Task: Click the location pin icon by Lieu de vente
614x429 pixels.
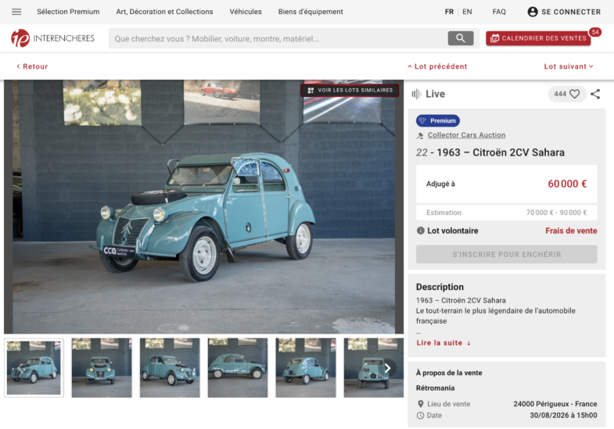Action: pyautogui.click(x=421, y=404)
